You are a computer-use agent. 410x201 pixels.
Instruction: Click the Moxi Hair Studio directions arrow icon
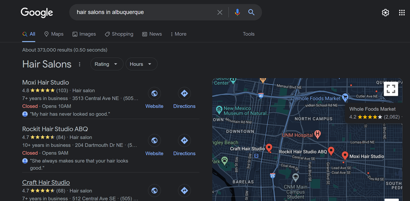184,94
